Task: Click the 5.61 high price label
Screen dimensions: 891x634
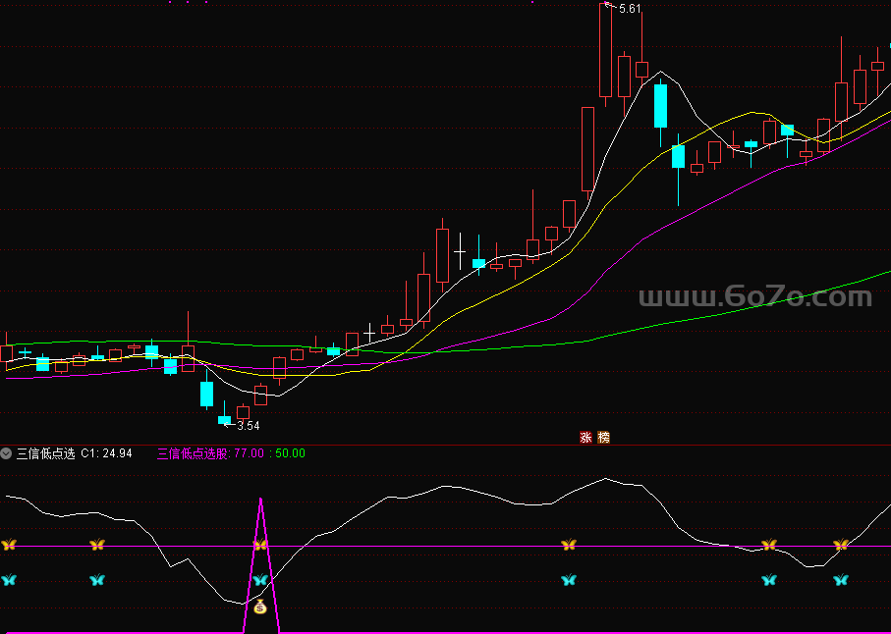Action: pyautogui.click(x=627, y=9)
